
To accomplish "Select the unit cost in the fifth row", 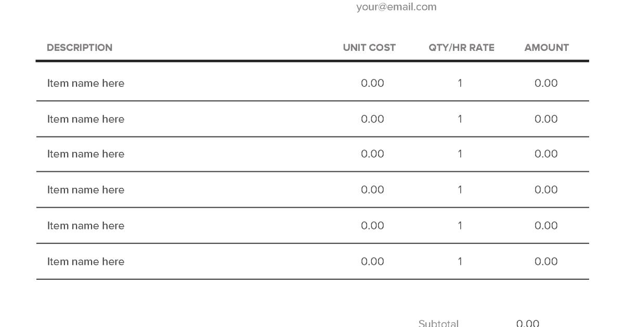I will tap(372, 226).
